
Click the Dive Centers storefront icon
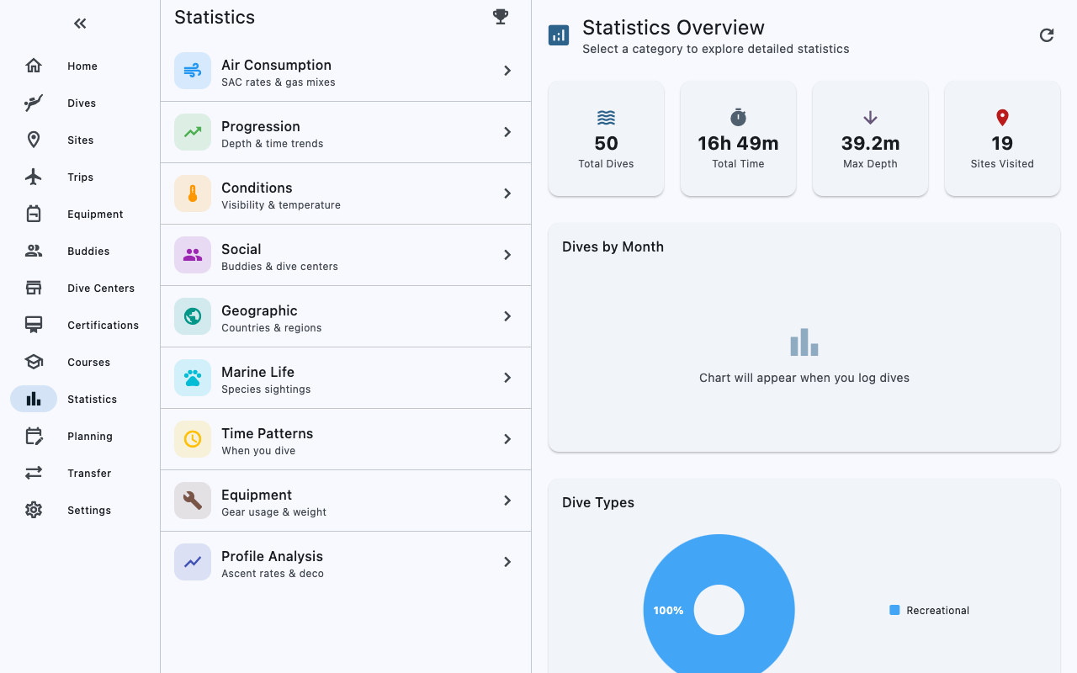pos(34,288)
